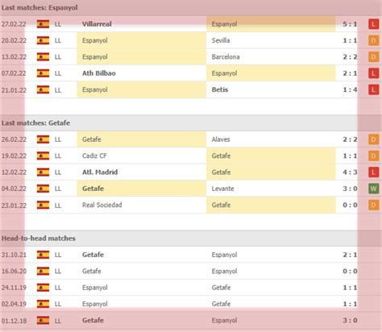Click the 3 : 0 score dated 01.12.18
The height and width of the screenshot is (332, 382).
point(350,320)
